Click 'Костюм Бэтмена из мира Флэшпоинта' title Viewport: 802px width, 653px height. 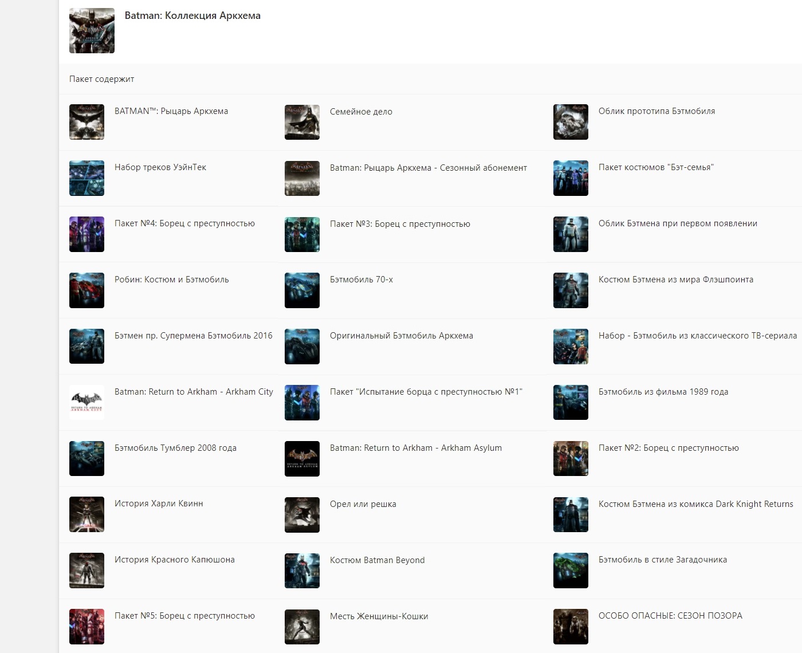(676, 280)
